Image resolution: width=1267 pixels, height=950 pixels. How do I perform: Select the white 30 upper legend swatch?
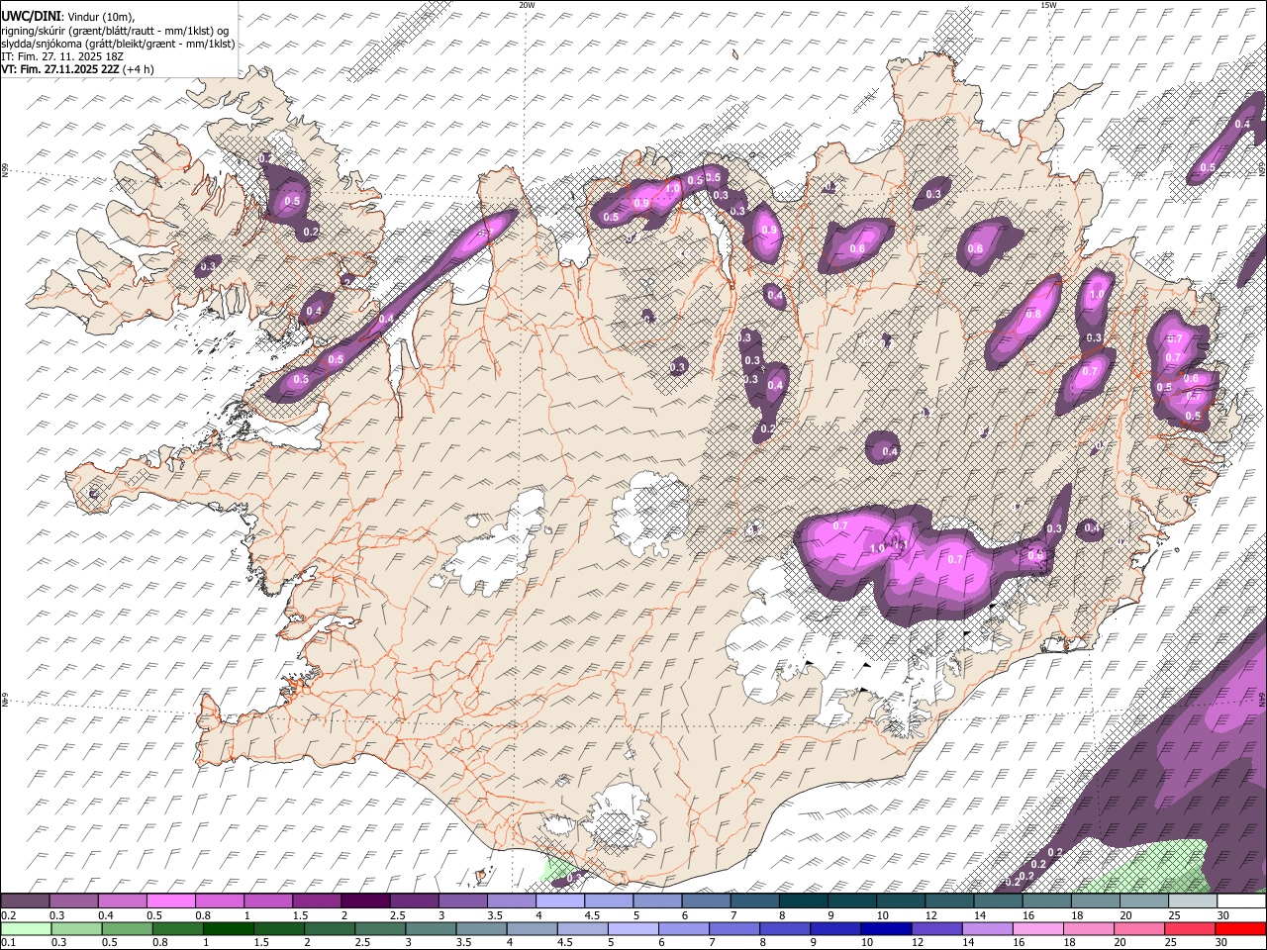1241,902
